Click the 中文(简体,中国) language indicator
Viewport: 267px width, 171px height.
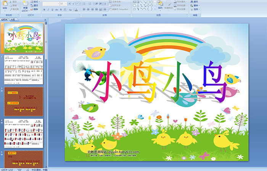40,169
